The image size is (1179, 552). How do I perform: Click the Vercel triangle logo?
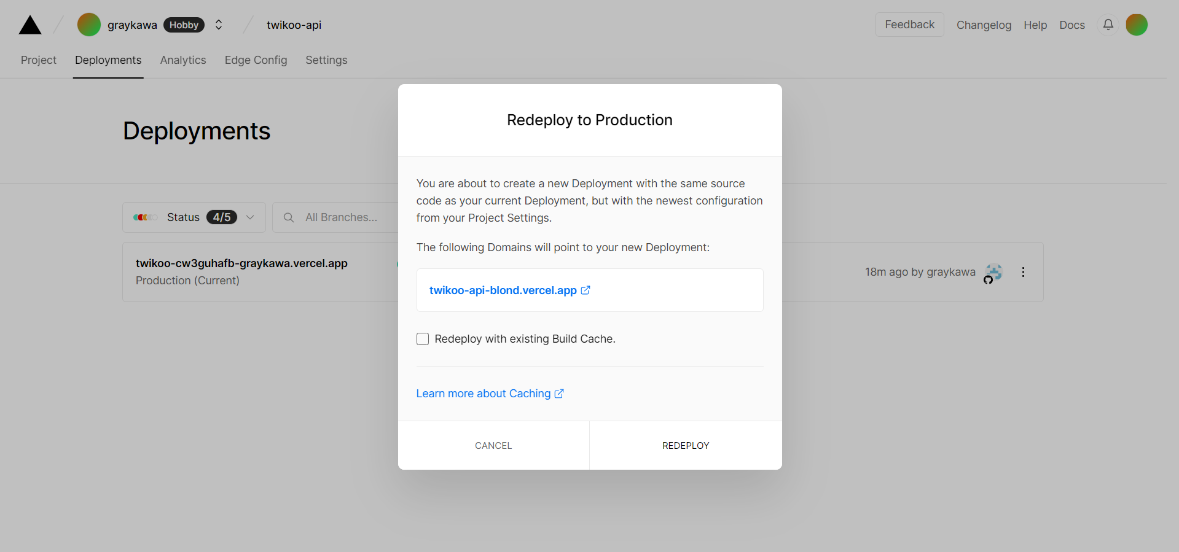click(x=30, y=25)
